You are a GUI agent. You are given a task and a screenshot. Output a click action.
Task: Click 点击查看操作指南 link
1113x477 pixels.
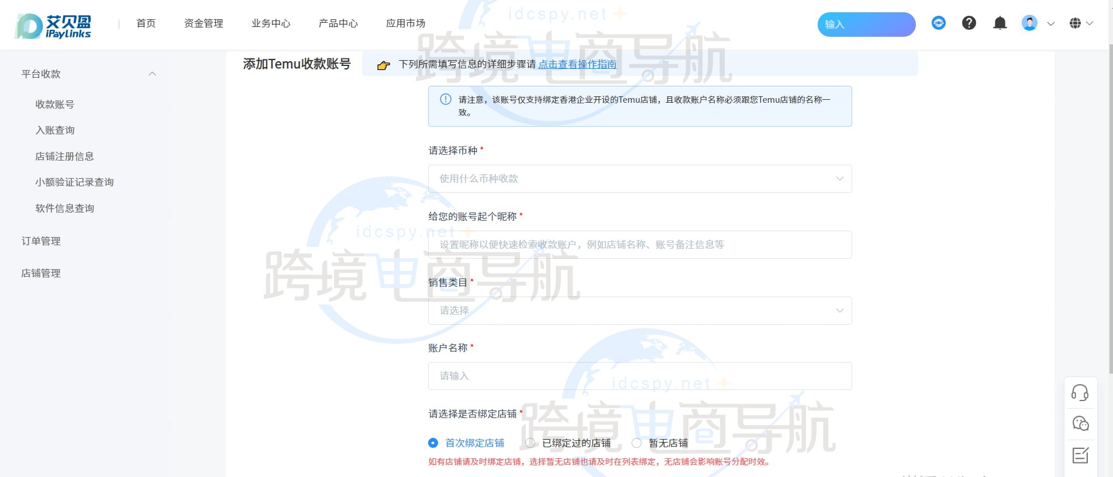tap(577, 64)
